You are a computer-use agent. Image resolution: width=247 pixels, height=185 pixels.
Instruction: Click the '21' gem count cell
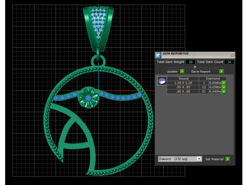[204, 91]
